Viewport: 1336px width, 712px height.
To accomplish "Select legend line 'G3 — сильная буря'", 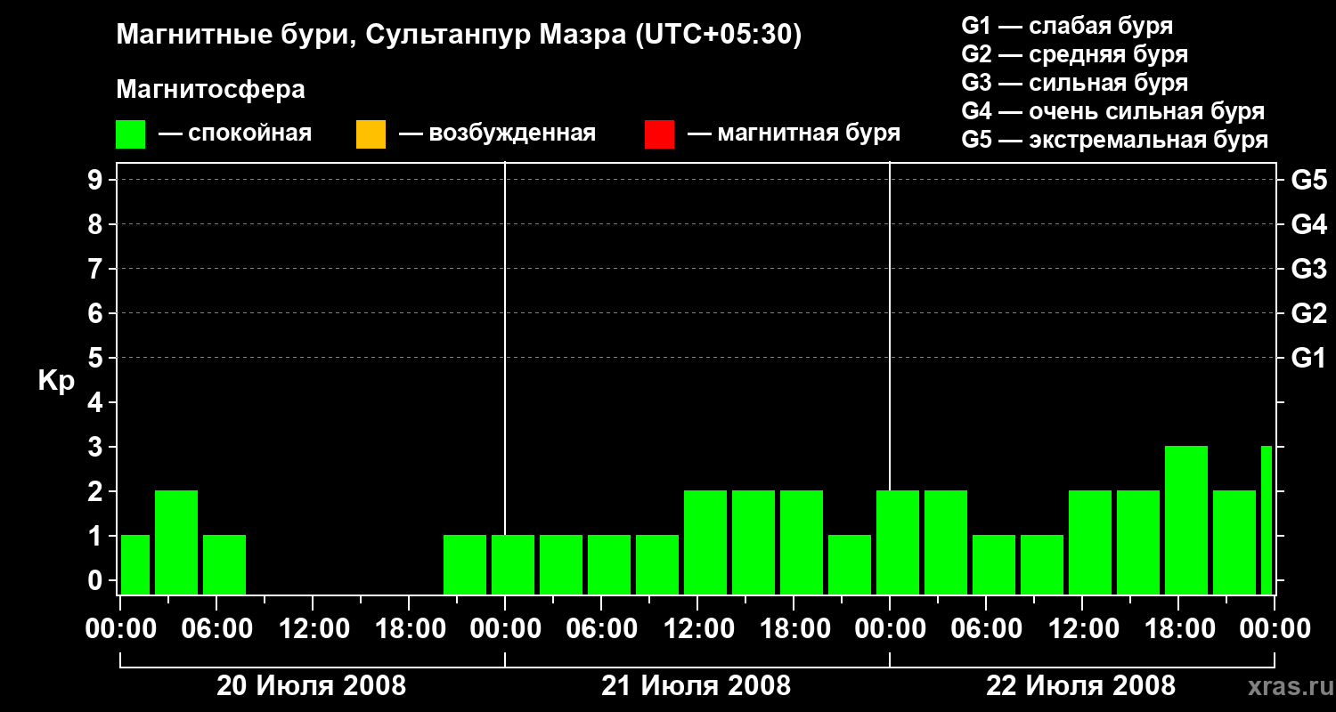I will [x=1075, y=83].
